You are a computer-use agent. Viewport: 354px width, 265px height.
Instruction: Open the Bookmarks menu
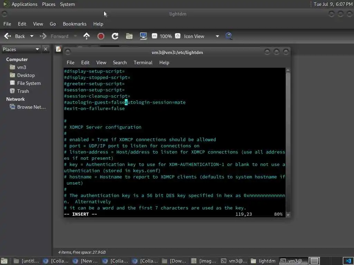(x=75, y=24)
